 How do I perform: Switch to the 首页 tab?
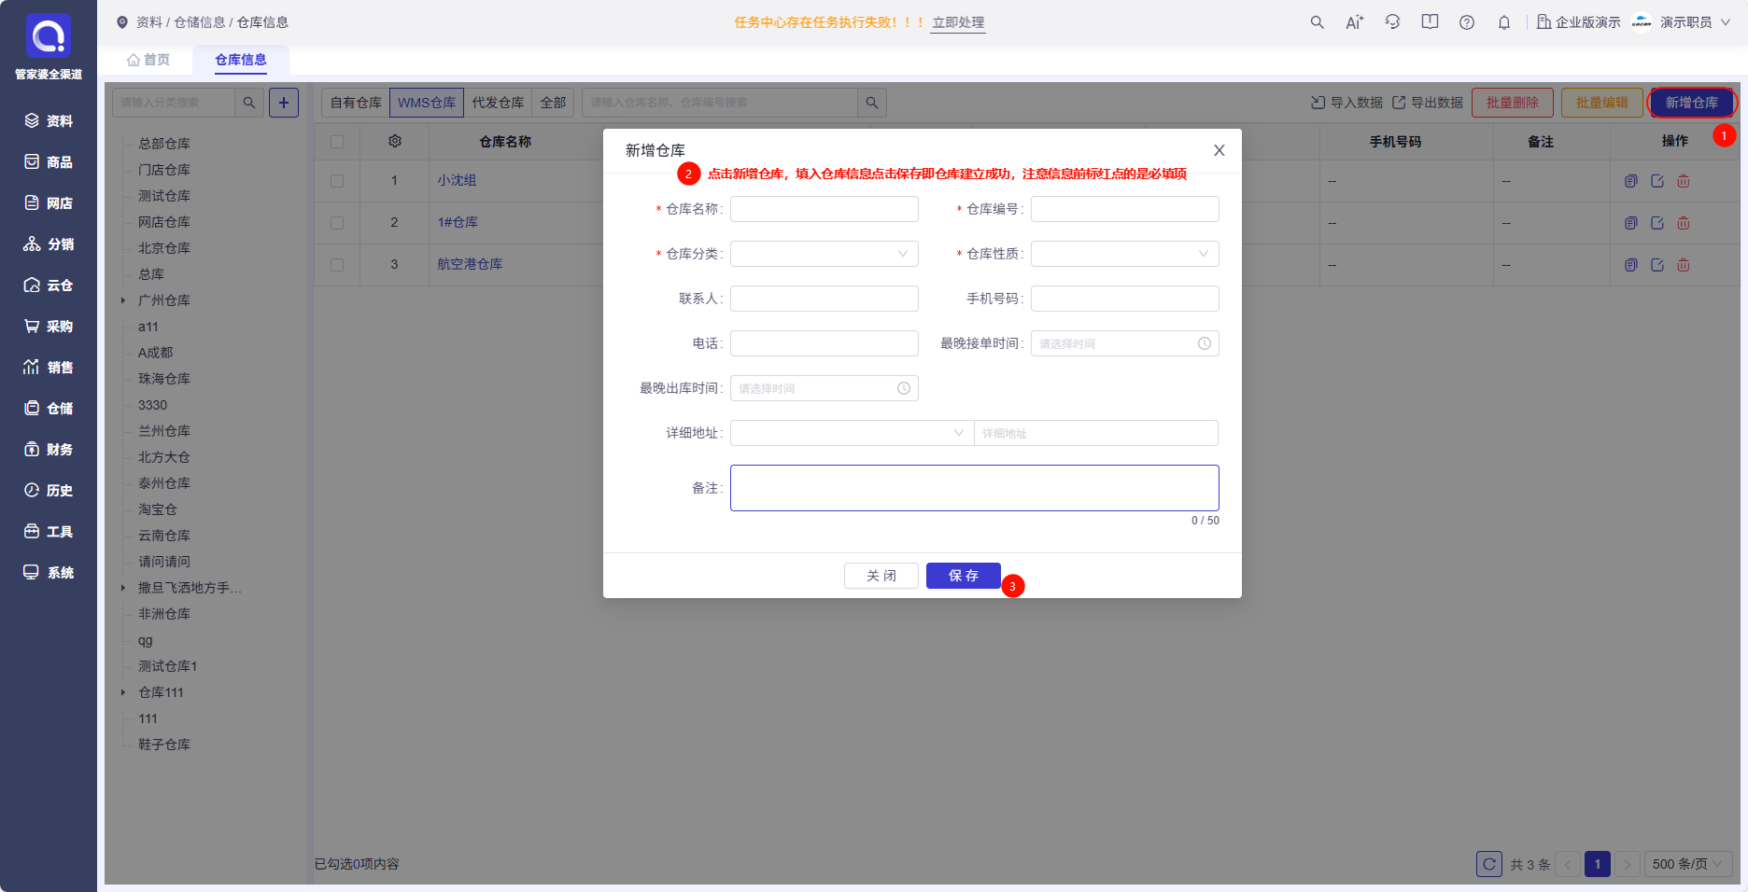pos(148,60)
